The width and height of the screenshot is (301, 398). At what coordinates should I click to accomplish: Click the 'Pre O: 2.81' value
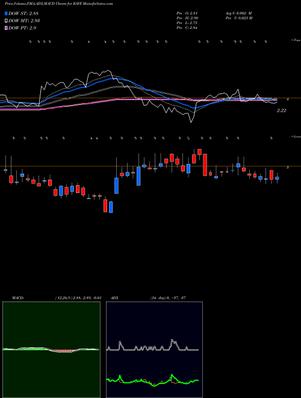coord(187,13)
